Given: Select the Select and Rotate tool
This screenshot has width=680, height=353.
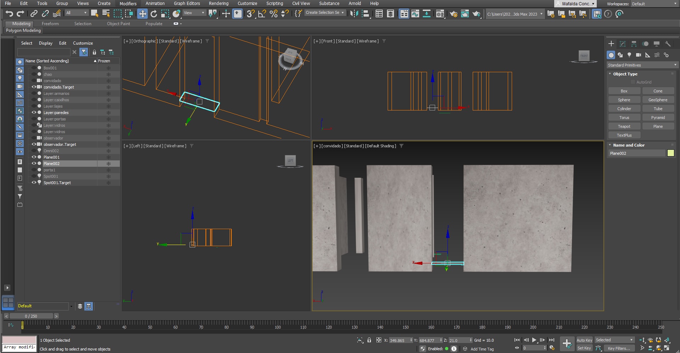Looking at the screenshot, I should (x=154, y=14).
